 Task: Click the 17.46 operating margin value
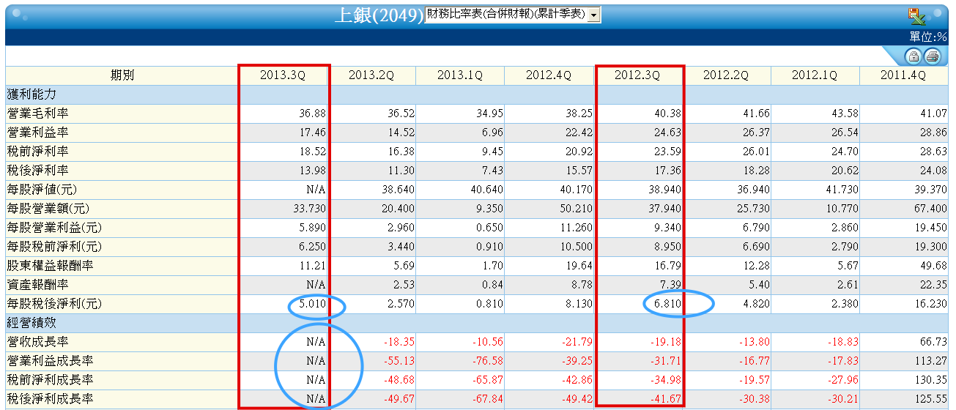[x=313, y=133]
